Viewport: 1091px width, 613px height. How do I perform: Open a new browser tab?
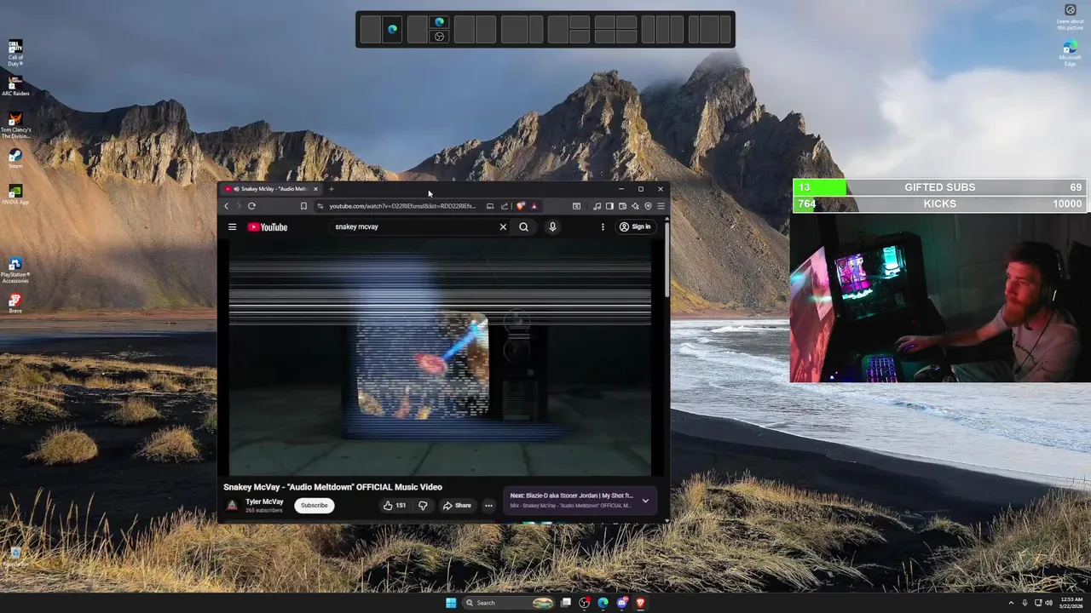pos(332,189)
